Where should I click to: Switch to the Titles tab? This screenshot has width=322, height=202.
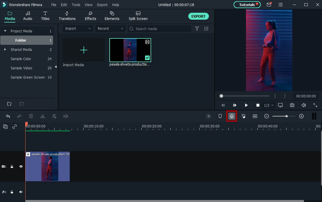45,16
